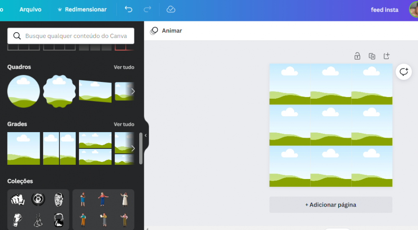Collapse the side panel handle

145,135
